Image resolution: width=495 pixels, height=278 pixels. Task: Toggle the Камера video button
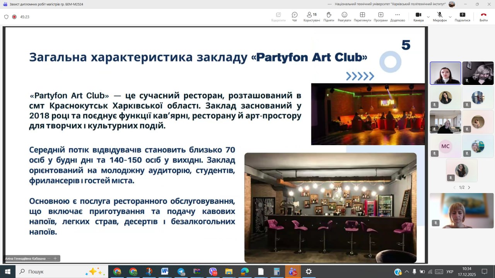pos(418,17)
